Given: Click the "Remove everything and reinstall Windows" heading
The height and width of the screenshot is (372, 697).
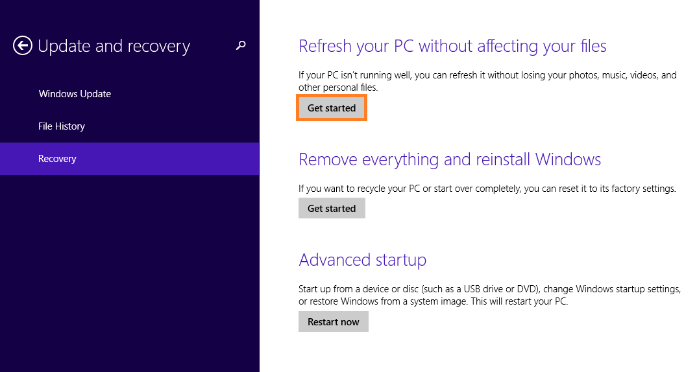Looking at the screenshot, I should tap(450, 159).
